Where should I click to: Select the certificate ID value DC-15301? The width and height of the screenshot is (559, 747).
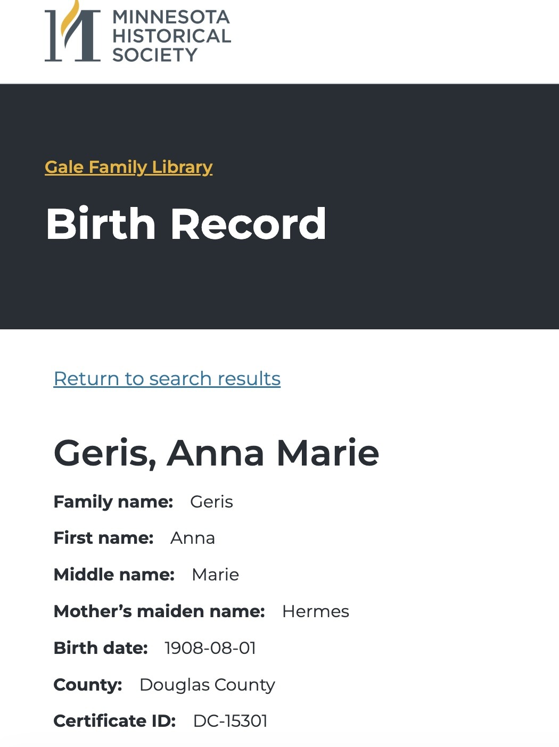(231, 721)
